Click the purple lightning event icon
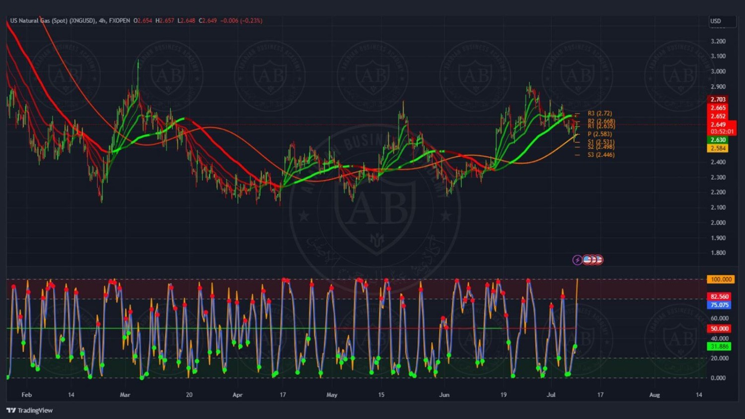The height and width of the screenshot is (419, 745). pyautogui.click(x=577, y=260)
